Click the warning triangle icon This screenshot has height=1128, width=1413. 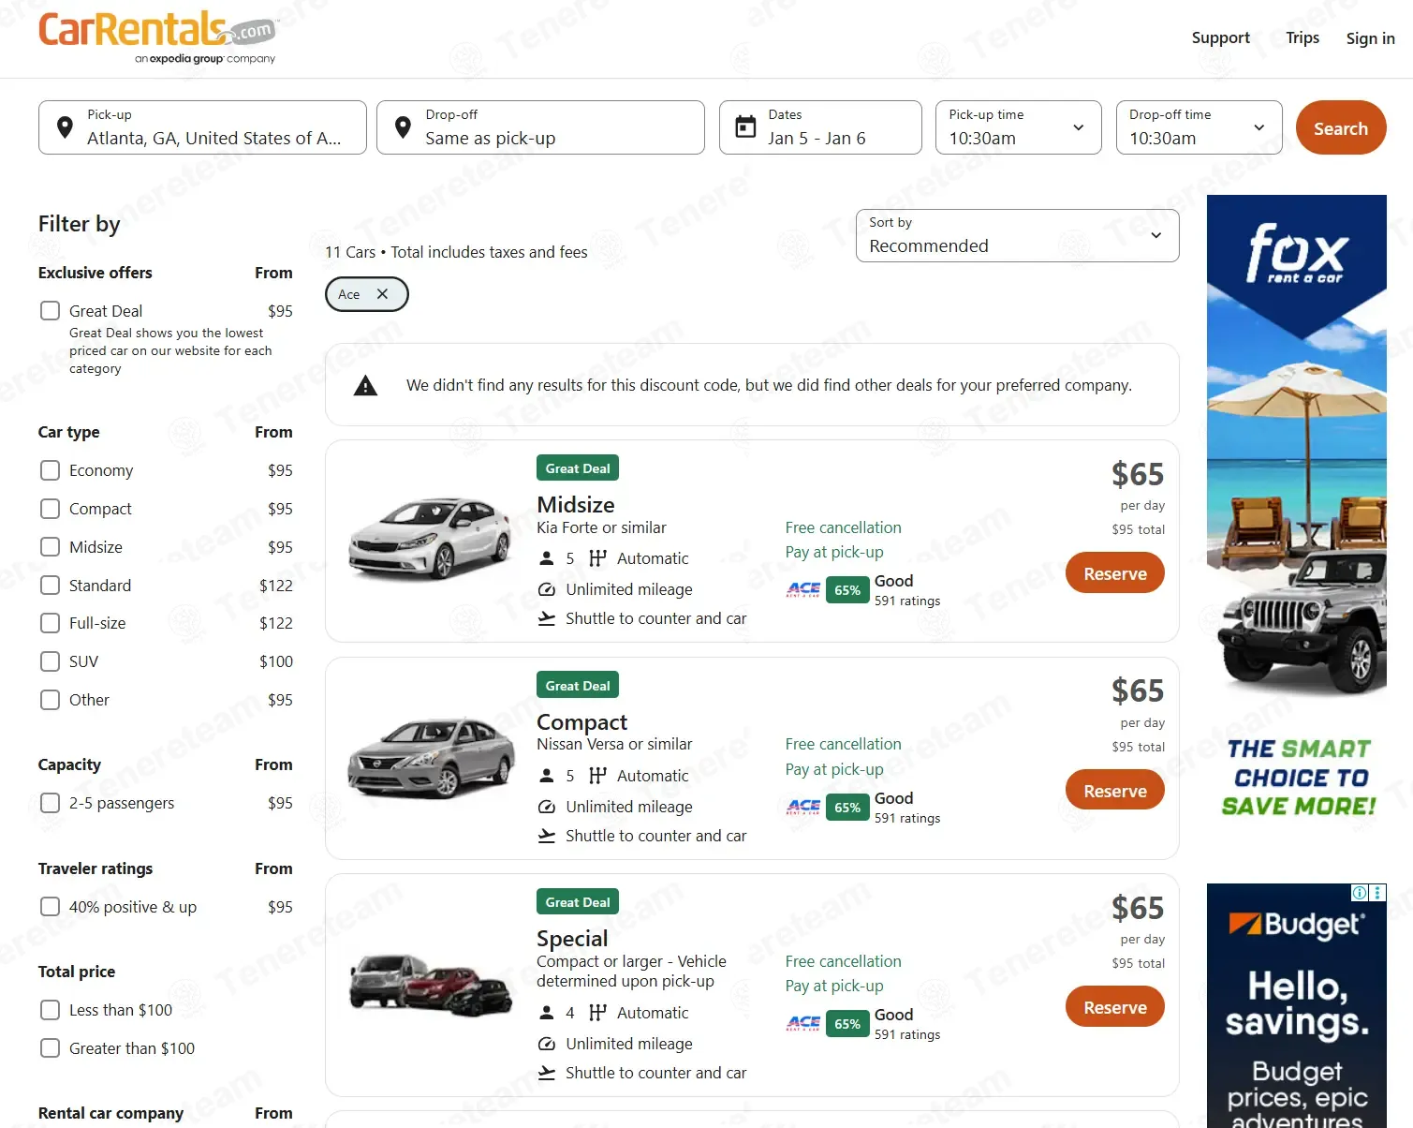365,385
